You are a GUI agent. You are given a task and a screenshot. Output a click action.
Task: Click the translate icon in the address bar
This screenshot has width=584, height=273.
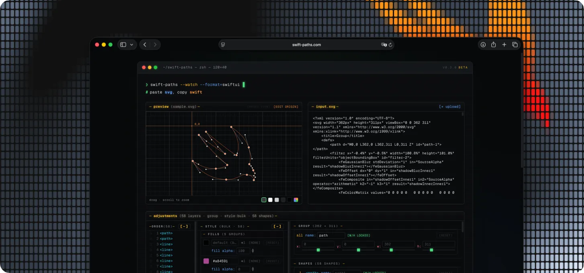384,45
